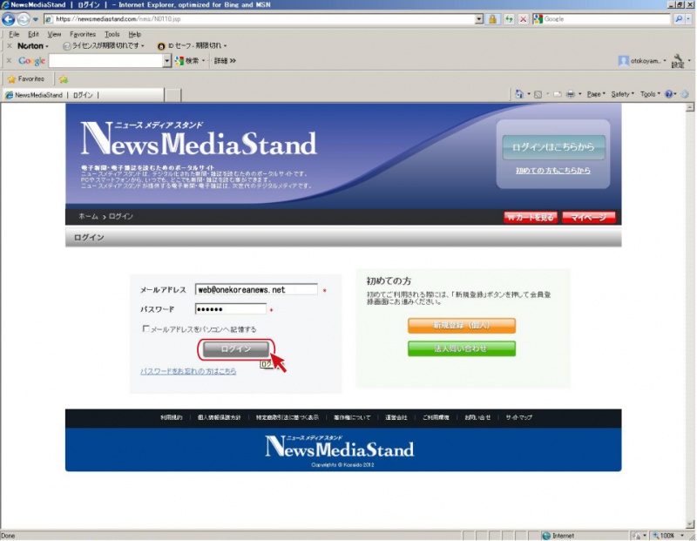Click the blue Help question mark icon
This screenshot has height=541, width=697.
tap(668, 94)
